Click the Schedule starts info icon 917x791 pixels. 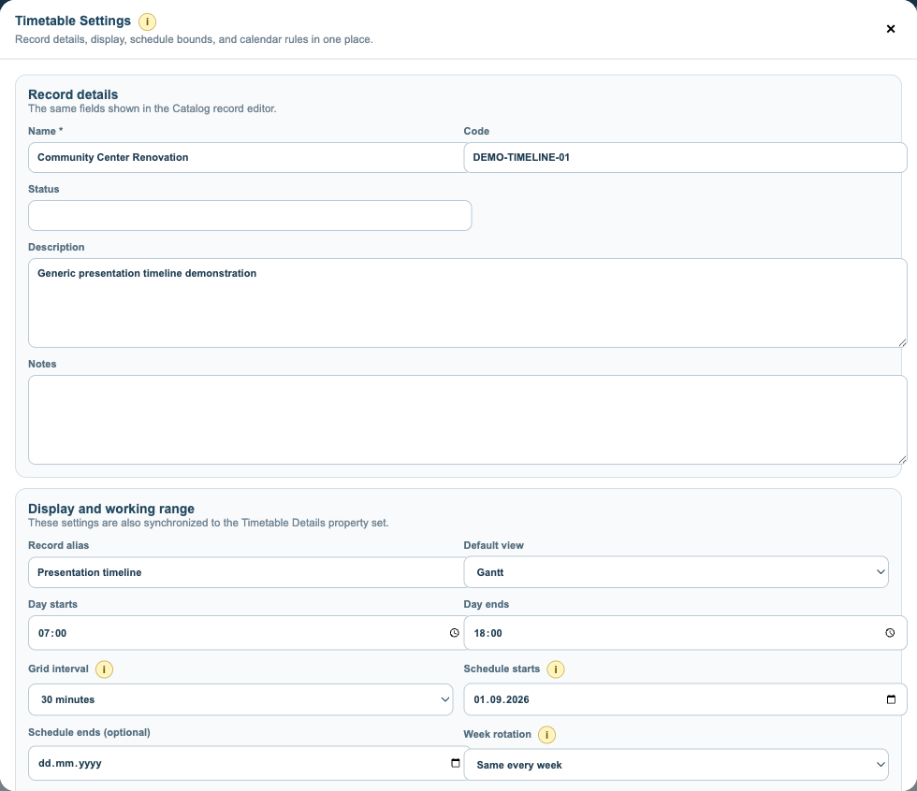coord(556,669)
